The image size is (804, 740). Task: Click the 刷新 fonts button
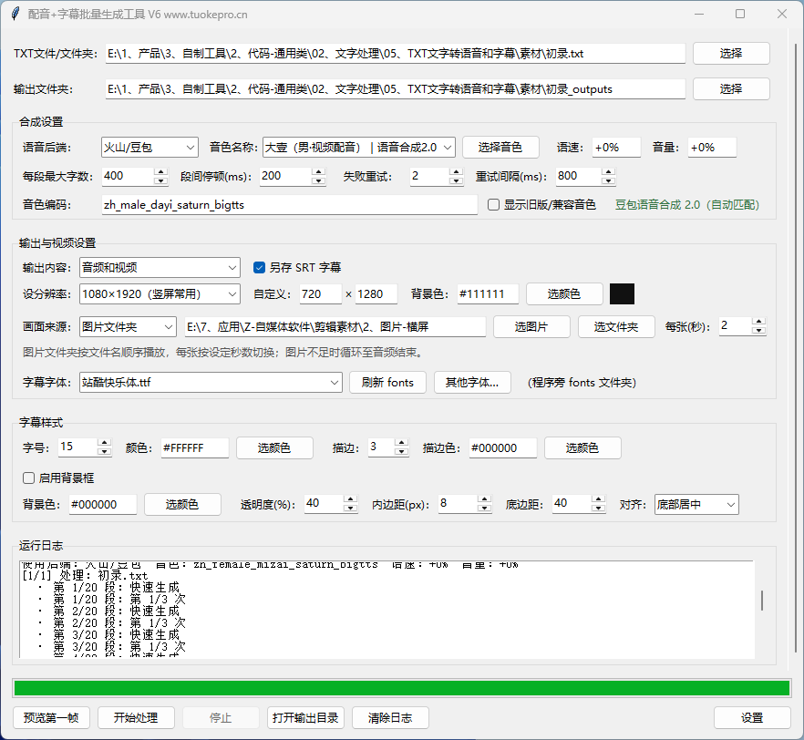click(x=387, y=383)
